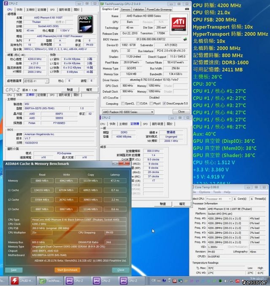Open the SPD tab in top CPU-Z window

52,10
